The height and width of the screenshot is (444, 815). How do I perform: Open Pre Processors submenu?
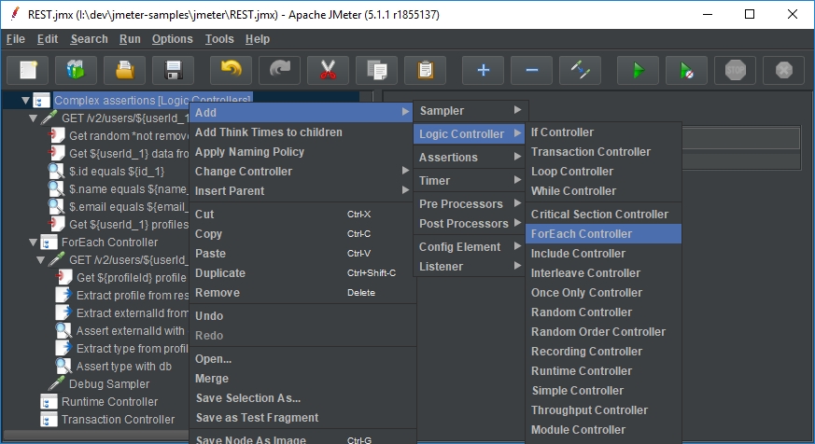click(x=471, y=203)
